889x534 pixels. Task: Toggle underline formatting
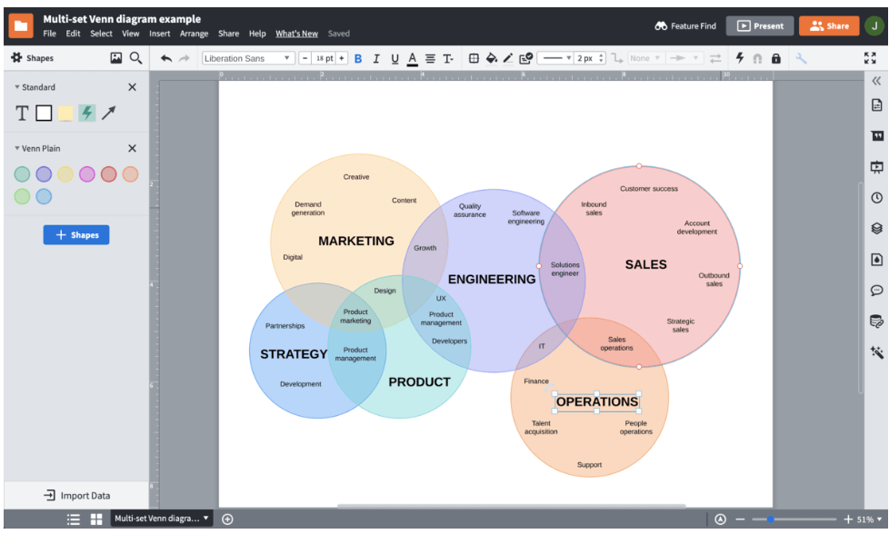(395, 58)
